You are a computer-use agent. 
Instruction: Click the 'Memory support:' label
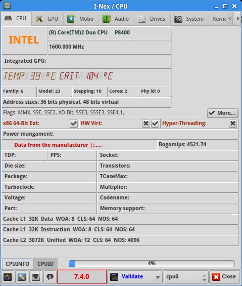[122, 208]
